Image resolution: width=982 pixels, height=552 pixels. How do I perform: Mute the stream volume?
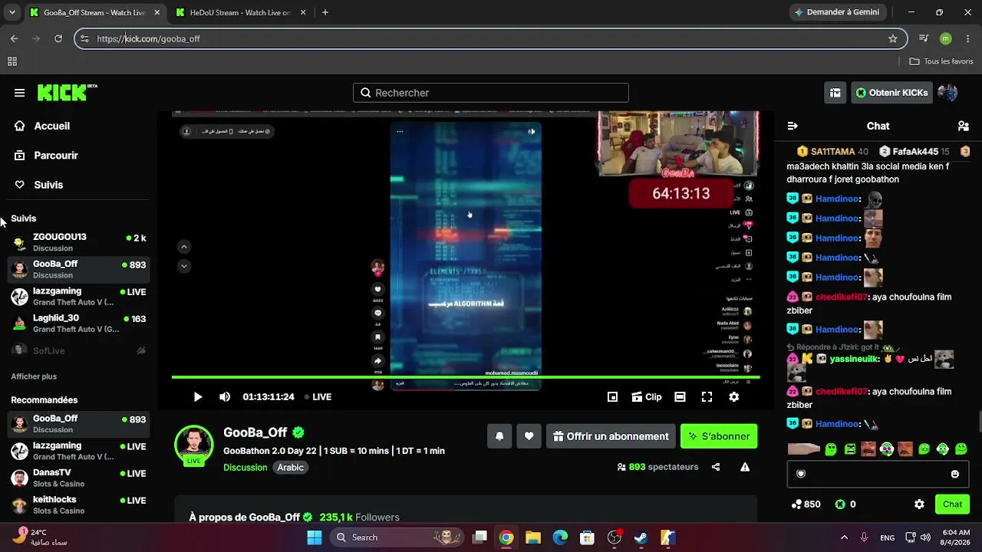225,397
